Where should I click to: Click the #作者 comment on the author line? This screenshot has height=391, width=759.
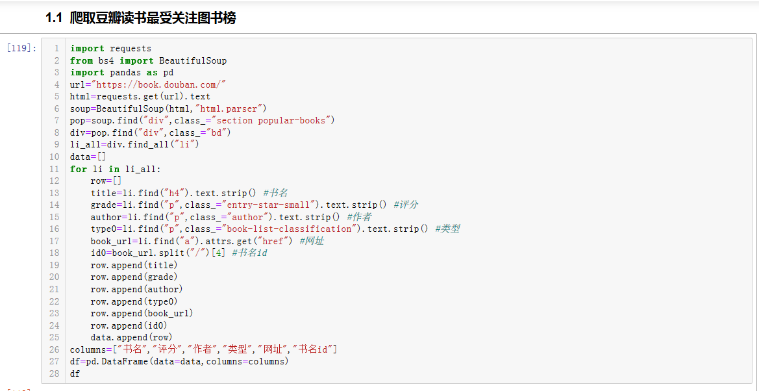pos(359,217)
